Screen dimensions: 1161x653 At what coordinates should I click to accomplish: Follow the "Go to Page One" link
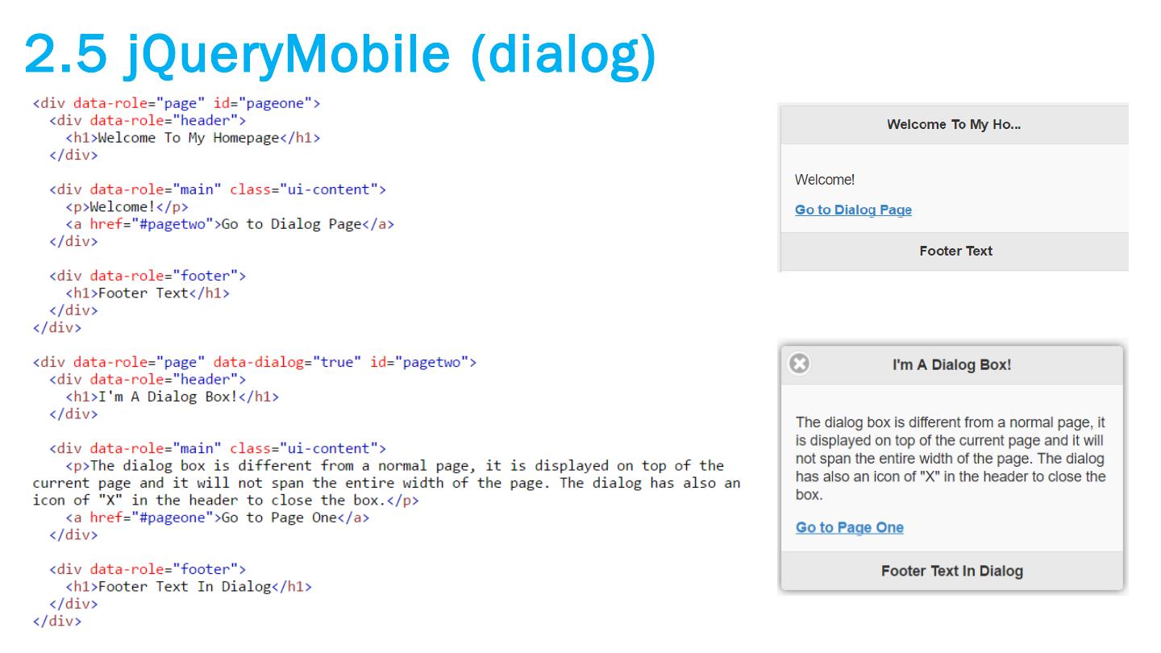850,528
